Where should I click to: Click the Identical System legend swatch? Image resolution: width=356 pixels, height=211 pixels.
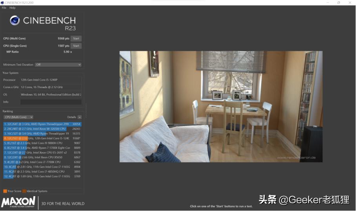click(x=24, y=191)
